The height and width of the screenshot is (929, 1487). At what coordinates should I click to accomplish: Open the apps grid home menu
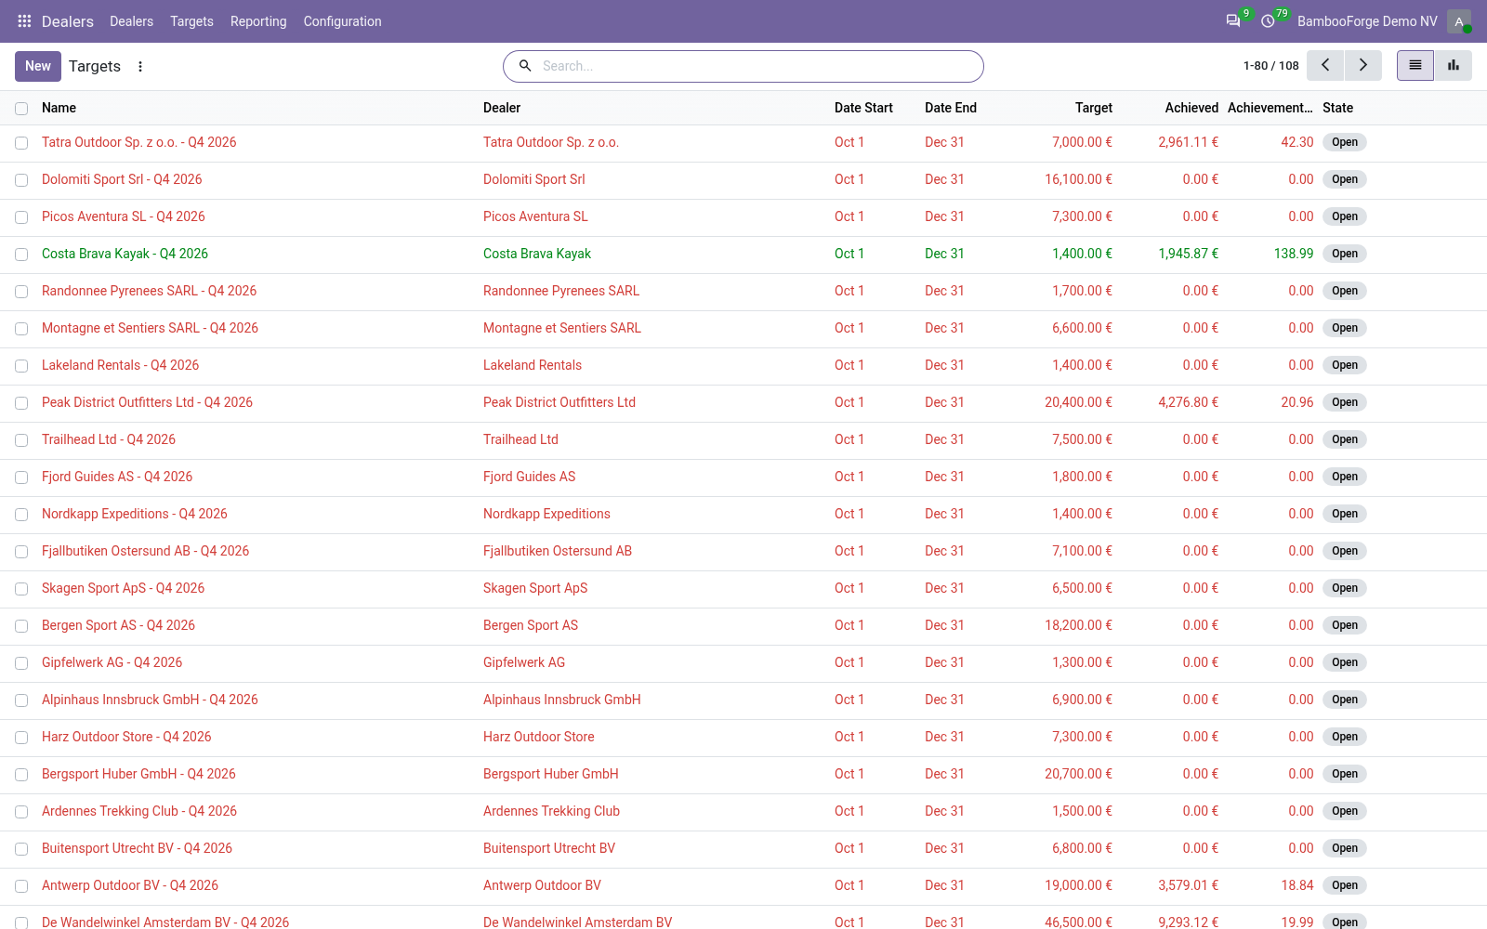click(24, 21)
